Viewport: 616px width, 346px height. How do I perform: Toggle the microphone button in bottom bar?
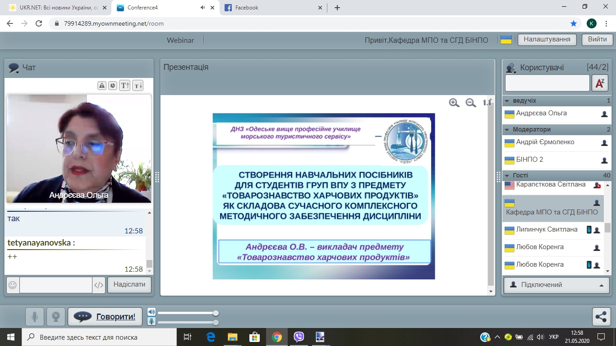(35, 317)
